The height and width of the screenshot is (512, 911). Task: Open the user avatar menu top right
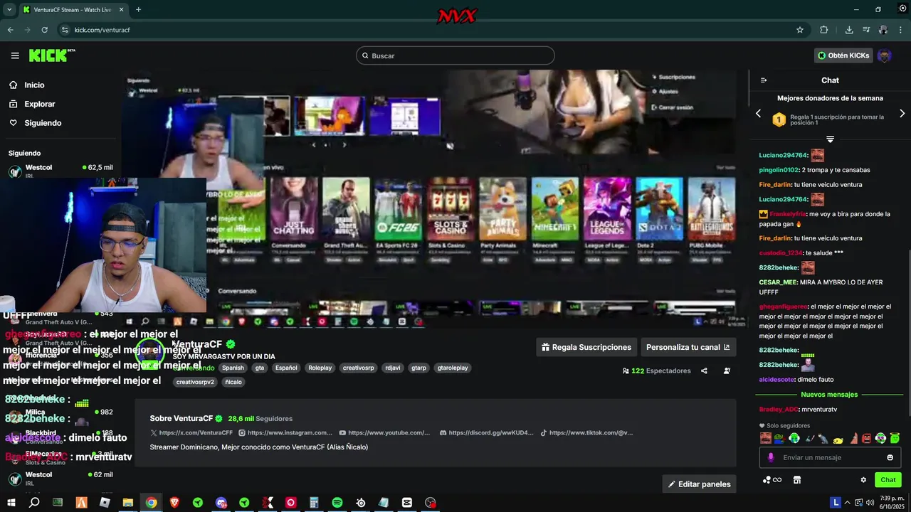coord(884,55)
